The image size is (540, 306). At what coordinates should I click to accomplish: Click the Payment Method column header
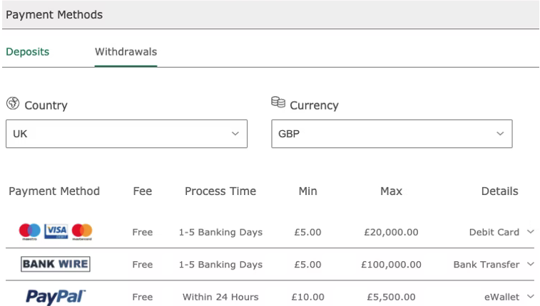[x=54, y=191]
